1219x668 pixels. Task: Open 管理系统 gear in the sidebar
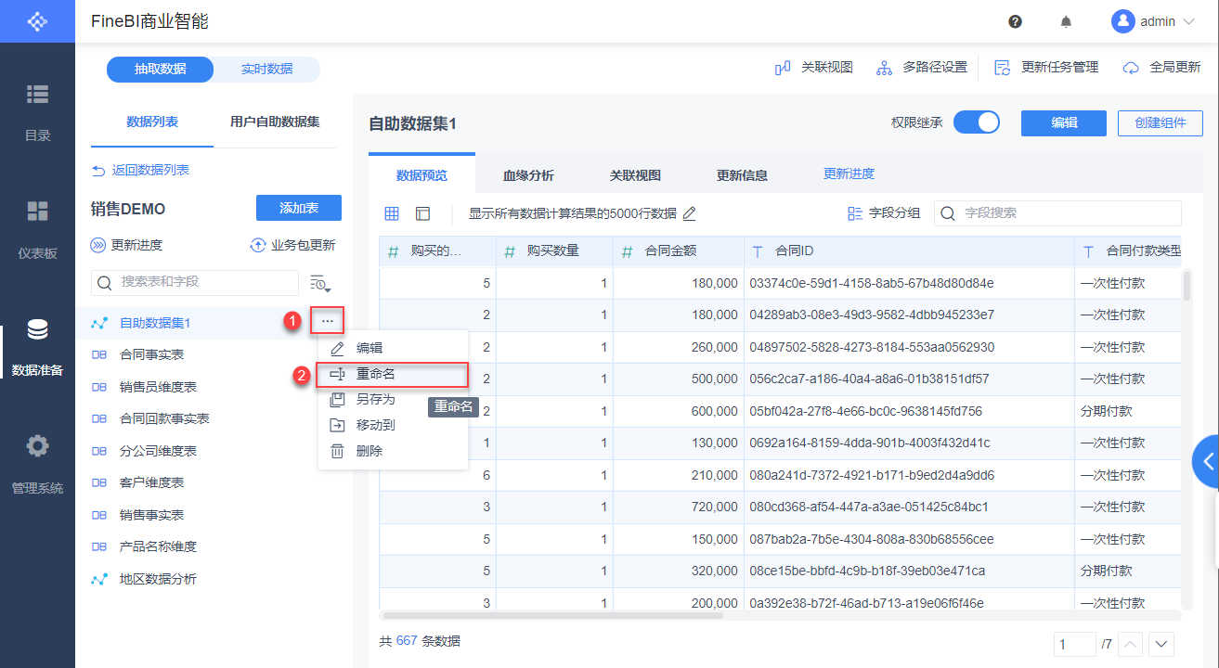coord(37,464)
